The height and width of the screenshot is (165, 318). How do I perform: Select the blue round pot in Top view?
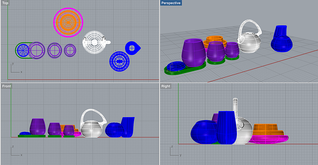[120, 61]
